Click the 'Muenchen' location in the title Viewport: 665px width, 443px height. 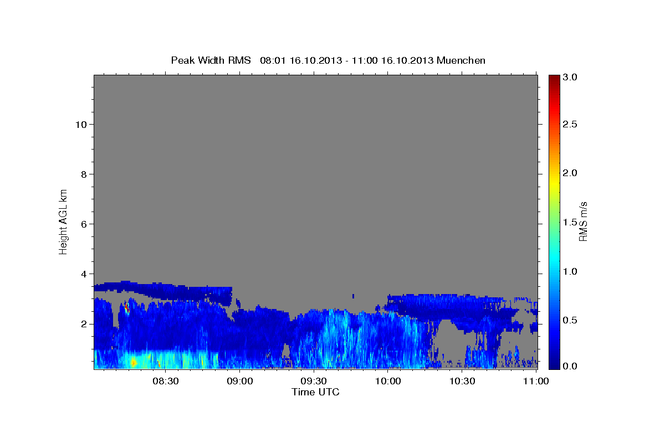click(461, 60)
